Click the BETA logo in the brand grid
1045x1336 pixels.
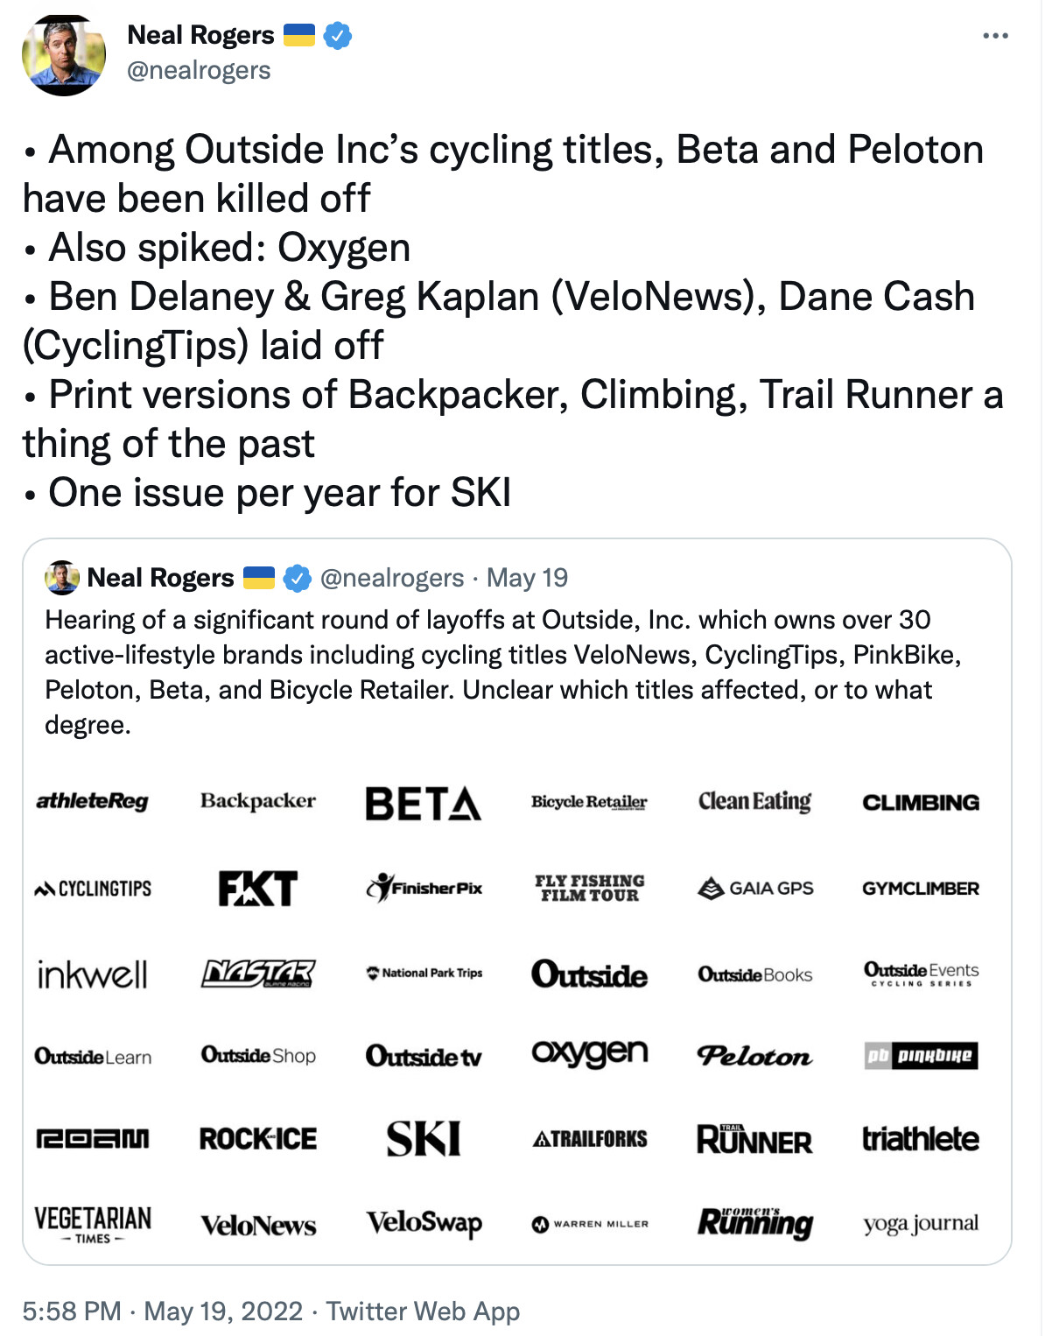423,803
